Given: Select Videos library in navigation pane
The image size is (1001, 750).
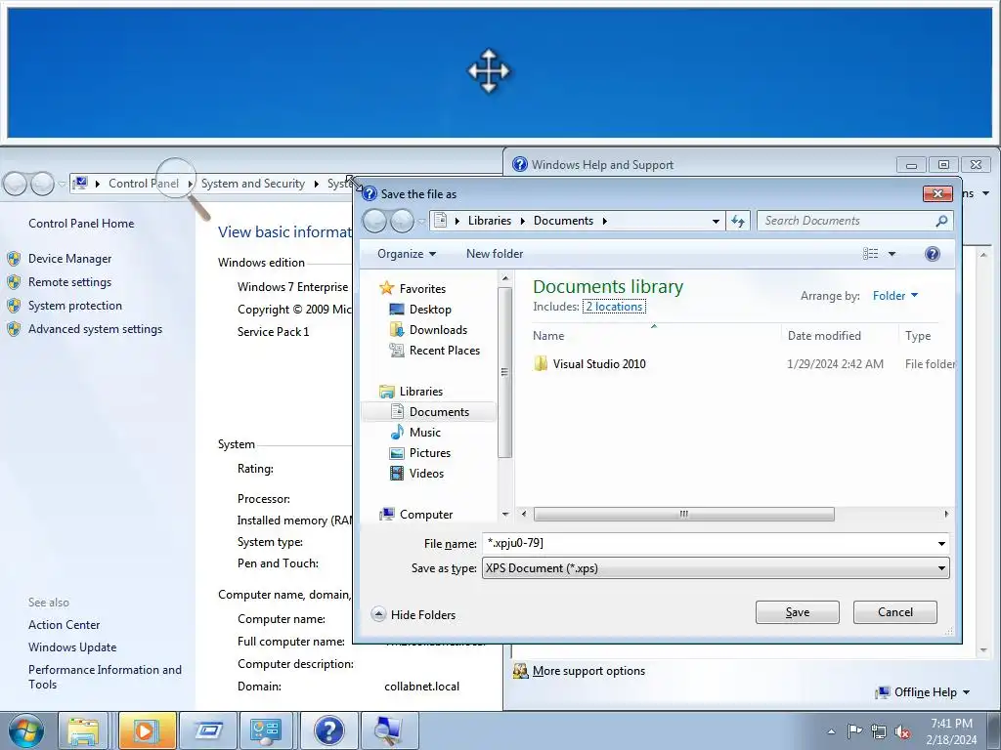Looking at the screenshot, I should click(426, 474).
